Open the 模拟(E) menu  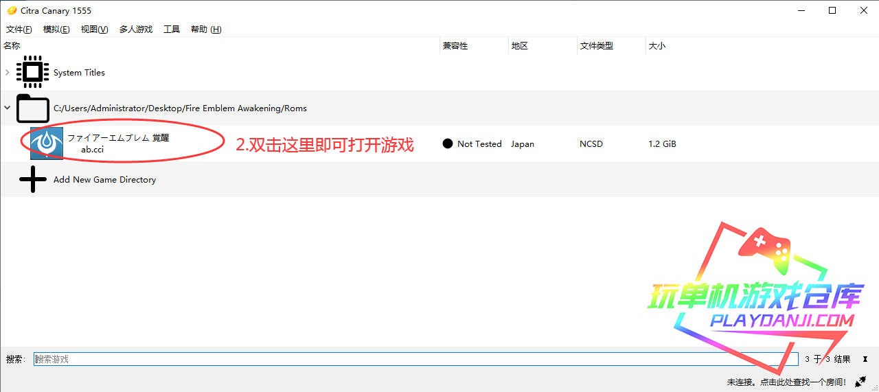pyautogui.click(x=56, y=30)
